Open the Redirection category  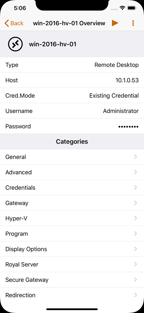click(72, 295)
